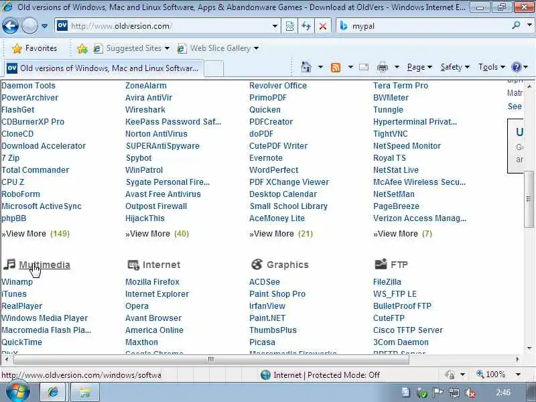This screenshot has height=402, width=536.
Task: Open the FileZilla link
Action: coord(387,281)
